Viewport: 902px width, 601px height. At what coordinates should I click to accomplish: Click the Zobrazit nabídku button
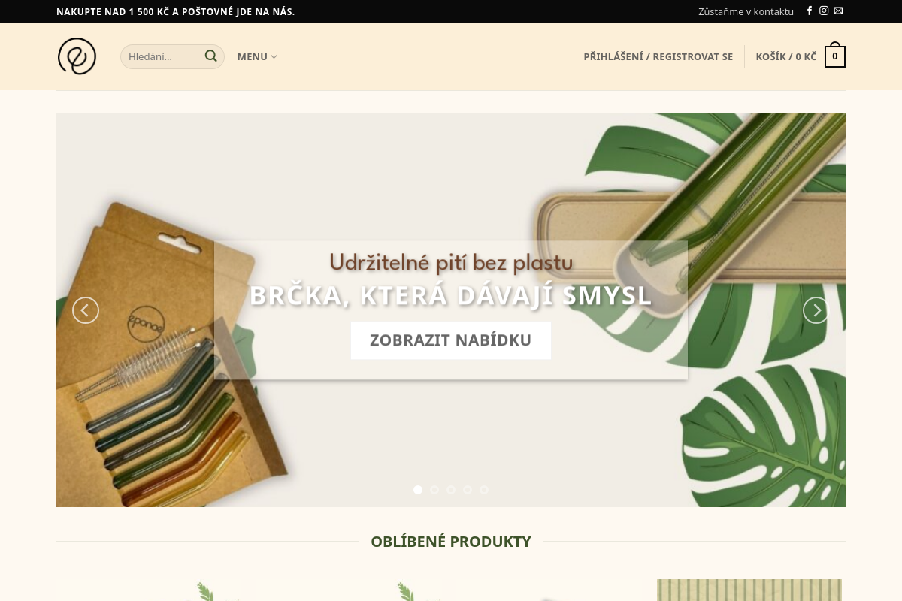(451, 340)
